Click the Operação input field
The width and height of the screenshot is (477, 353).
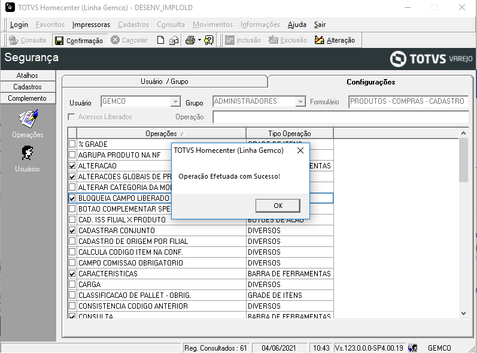point(341,117)
